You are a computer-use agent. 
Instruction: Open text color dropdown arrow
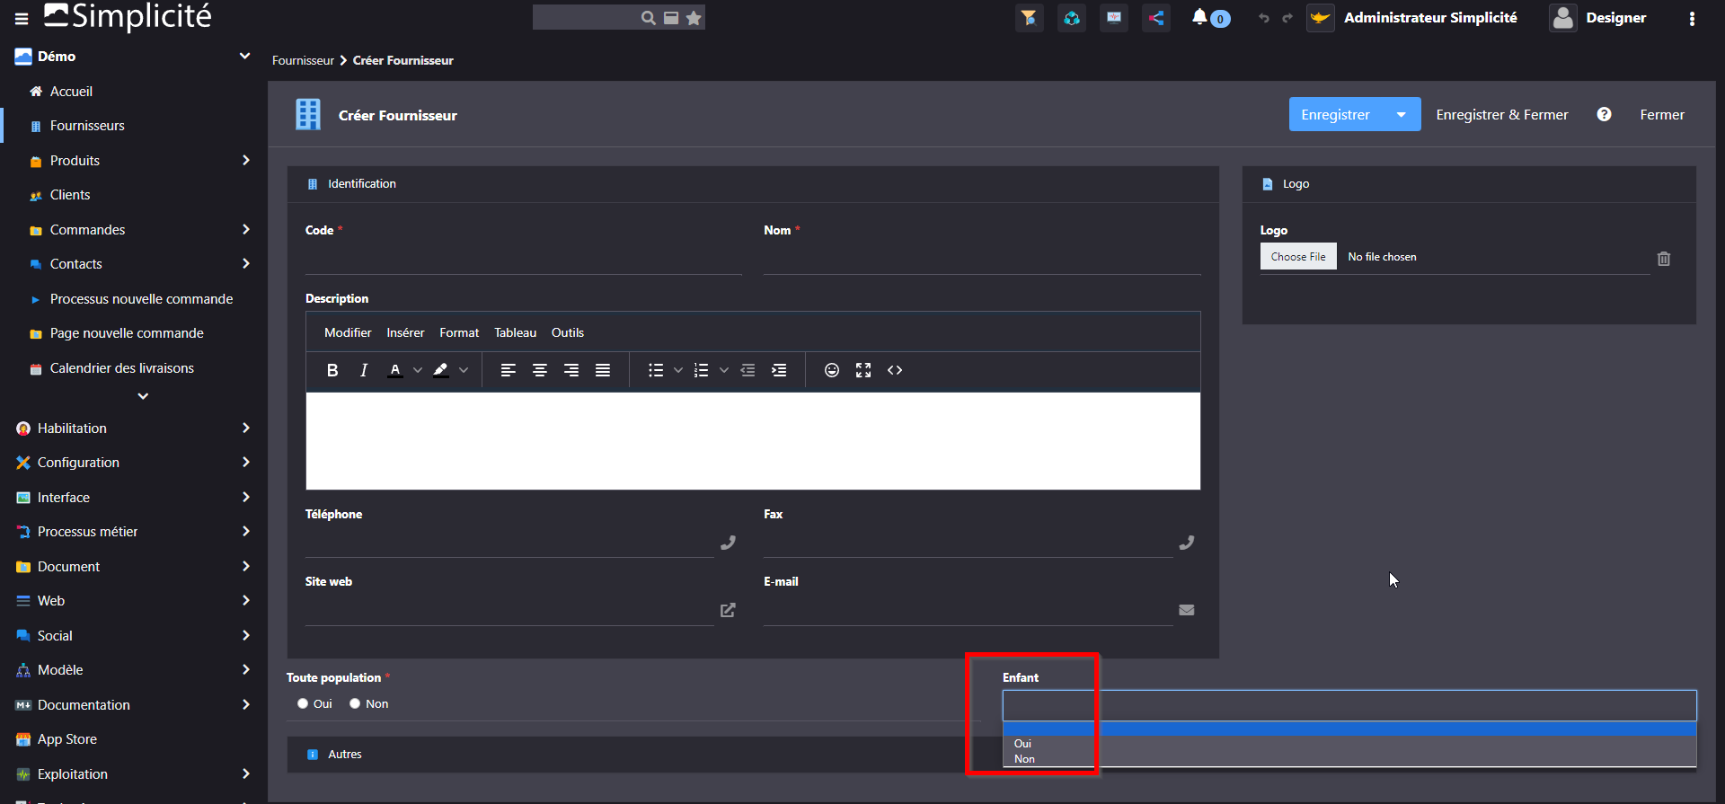pos(418,370)
